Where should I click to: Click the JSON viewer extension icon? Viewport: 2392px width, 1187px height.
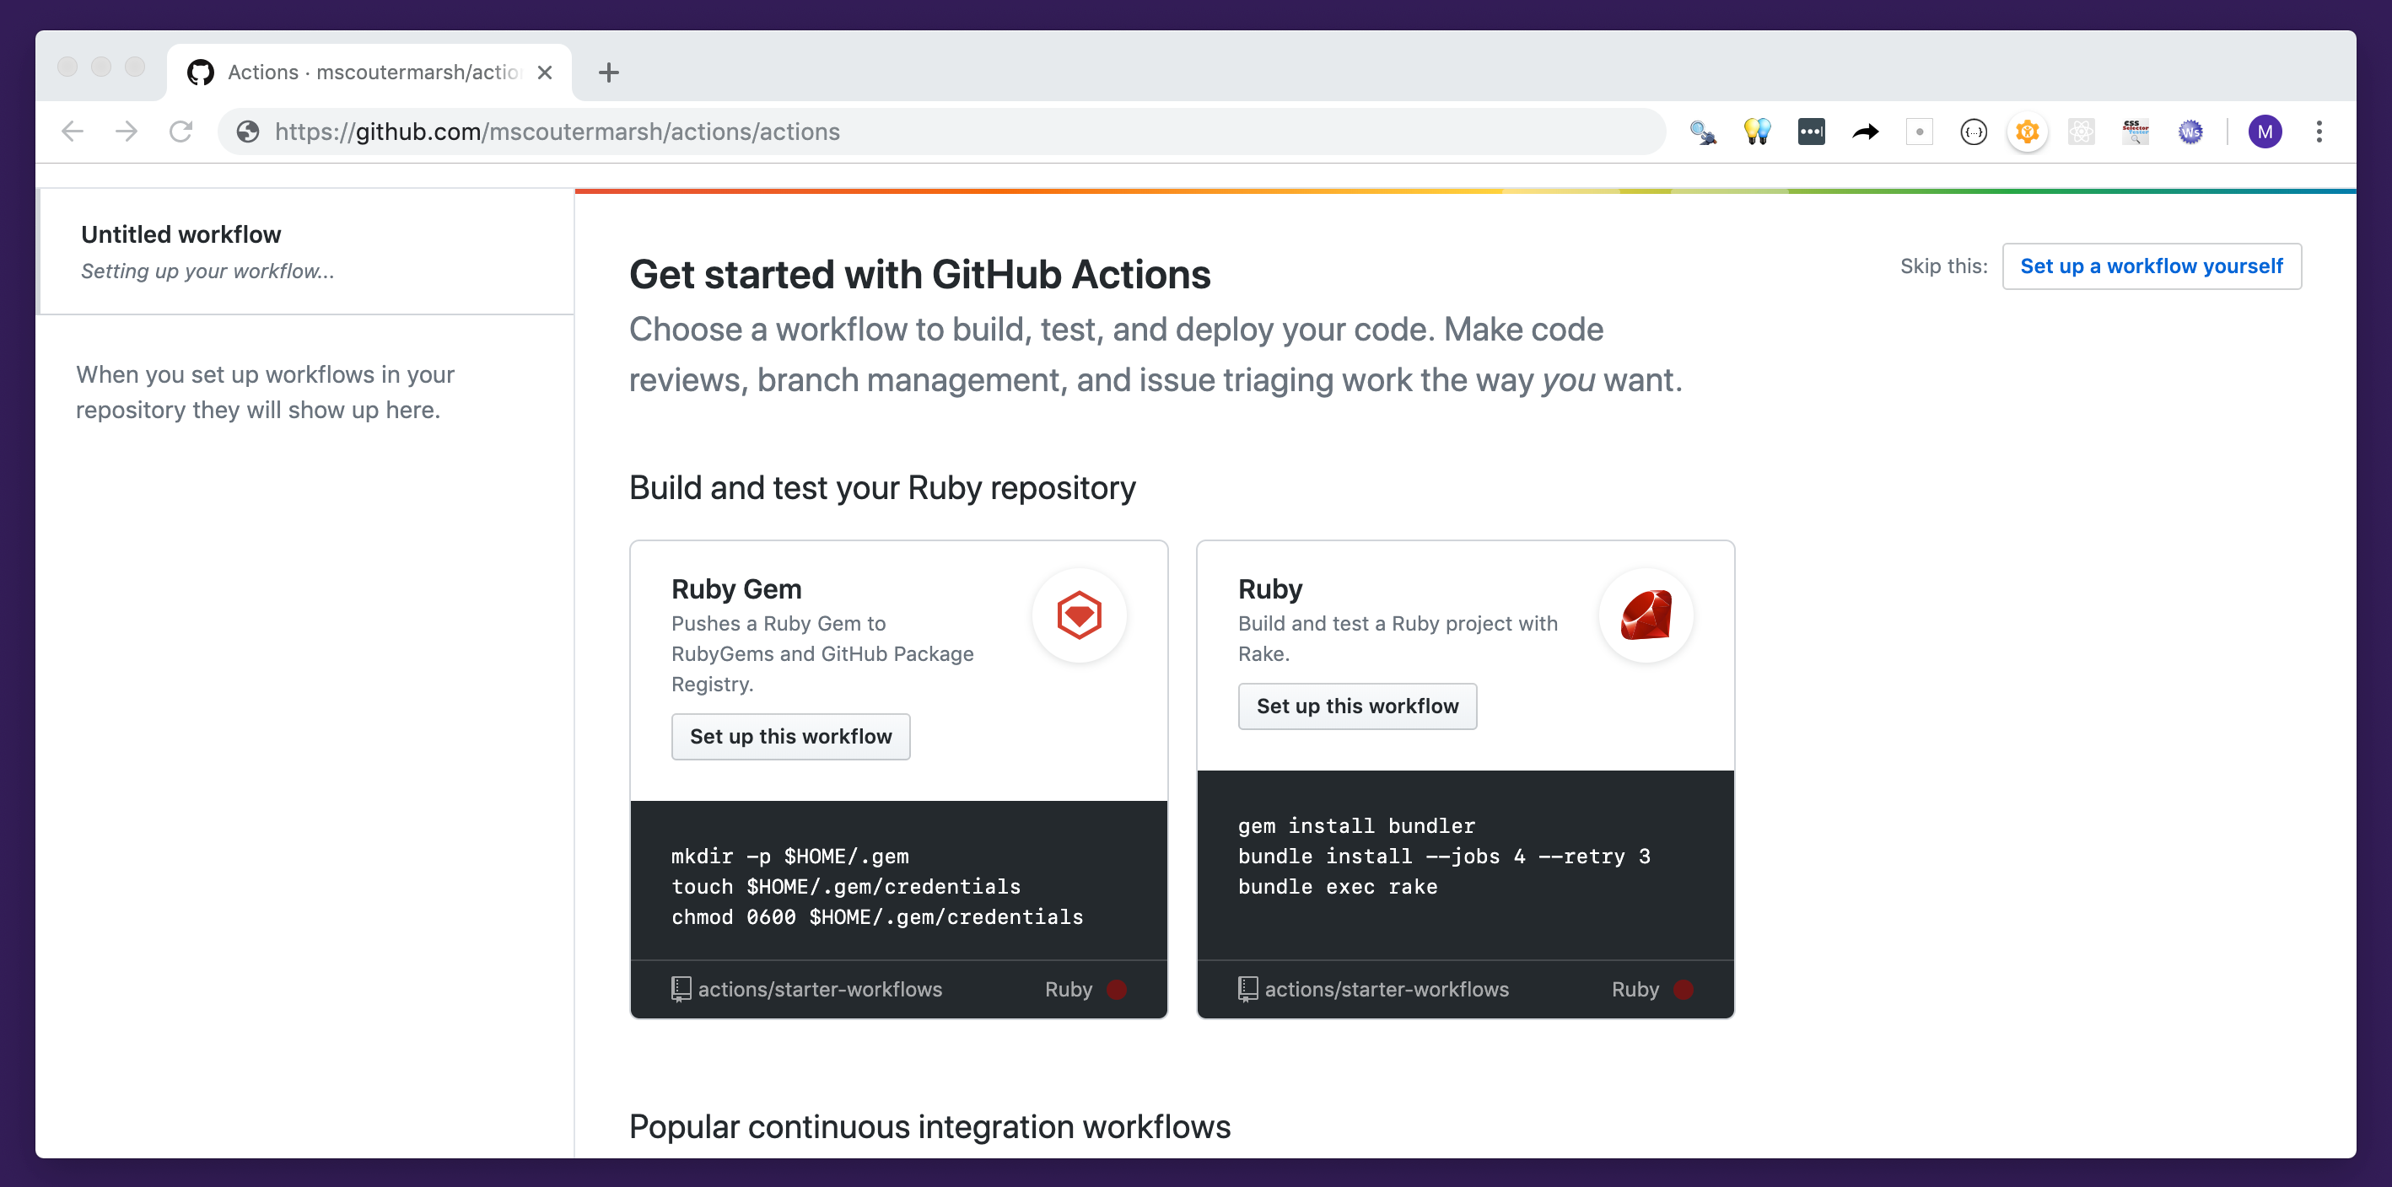tap(1974, 131)
